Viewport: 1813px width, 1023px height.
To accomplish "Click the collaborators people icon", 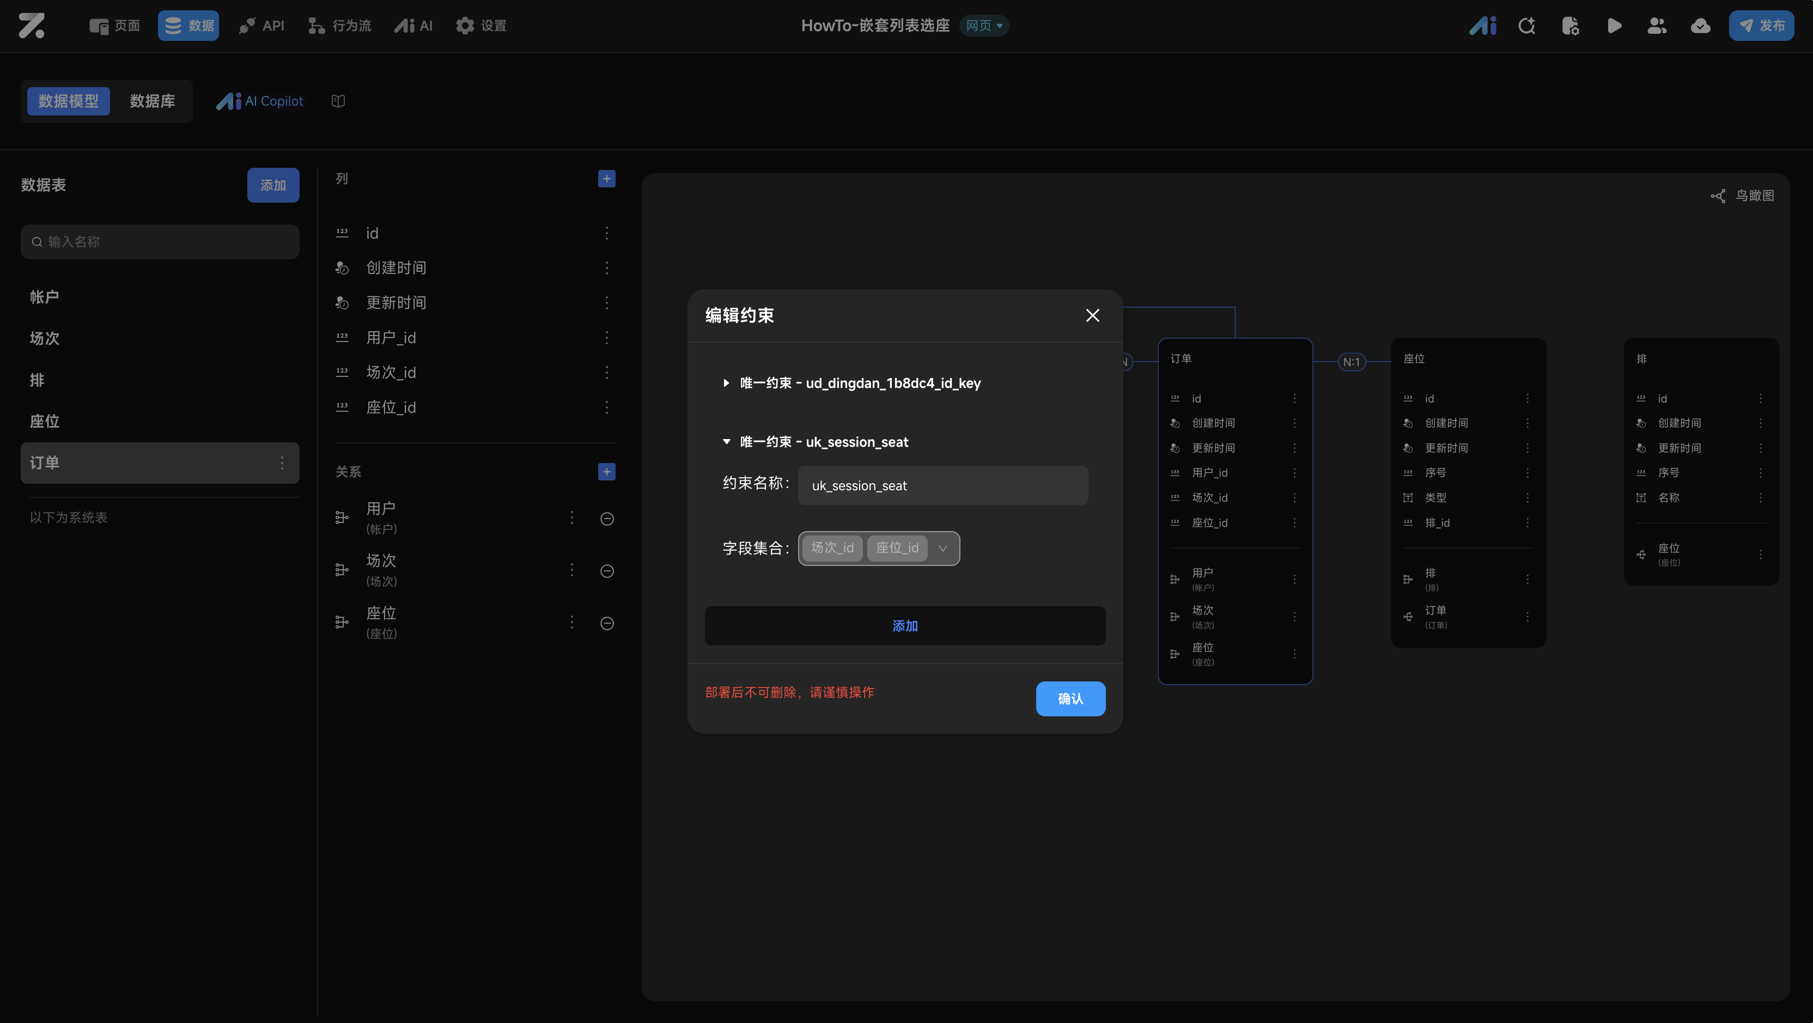I will click(x=1657, y=26).
